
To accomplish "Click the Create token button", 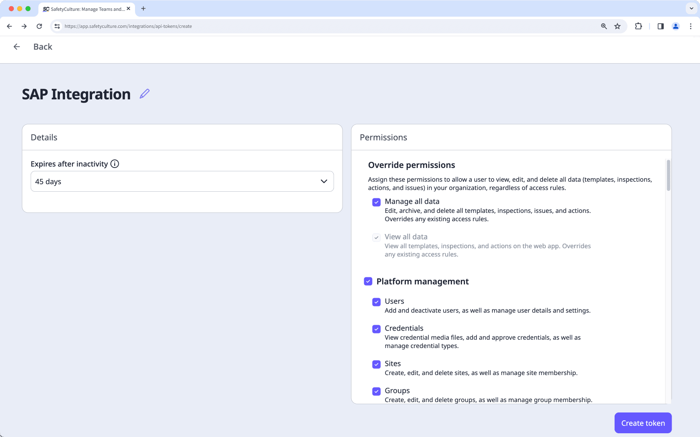I will [x=642, y=423].
